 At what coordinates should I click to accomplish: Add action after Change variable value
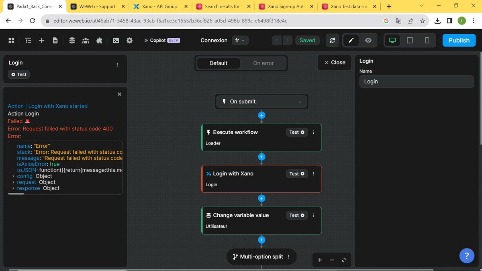tap(261, 240)
